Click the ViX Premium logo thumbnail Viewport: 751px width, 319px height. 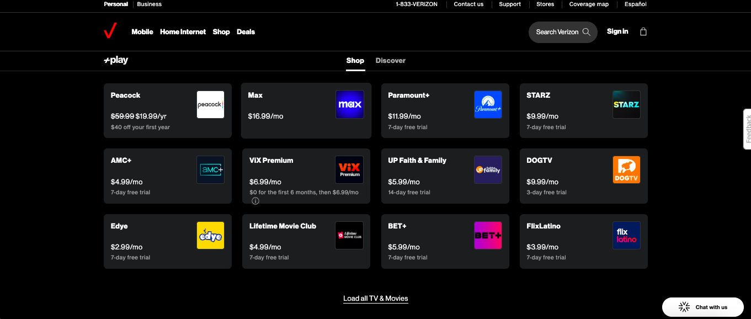click(x=349, y=169)
